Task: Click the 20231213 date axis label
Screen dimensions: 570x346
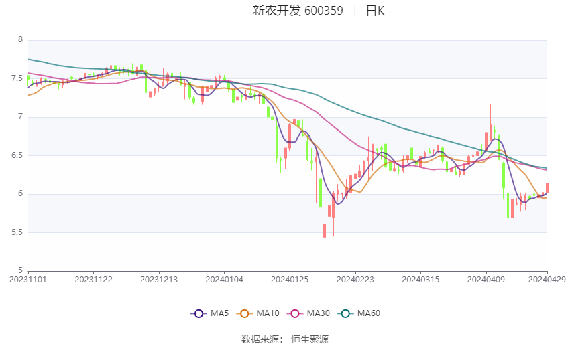Action: pos(159,280)
